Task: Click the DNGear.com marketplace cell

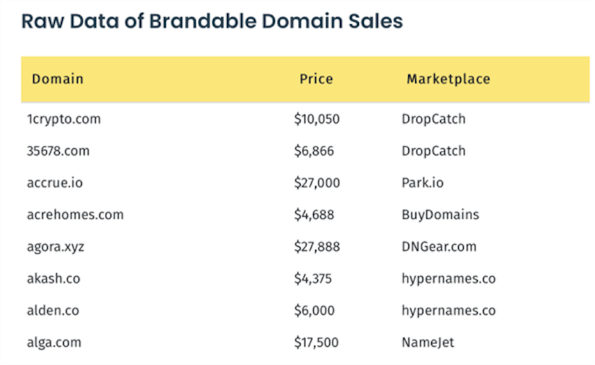Action: click(439, 247)
